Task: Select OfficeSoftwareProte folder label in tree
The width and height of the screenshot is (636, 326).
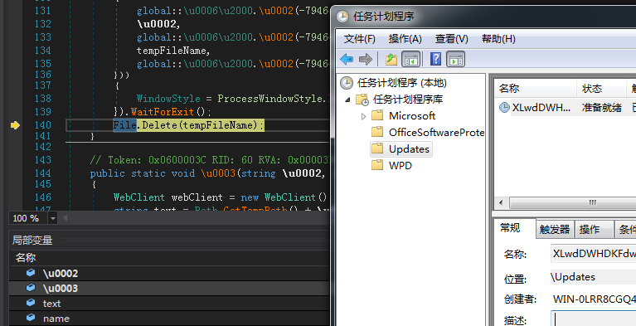Action: (x=436, y=132)
